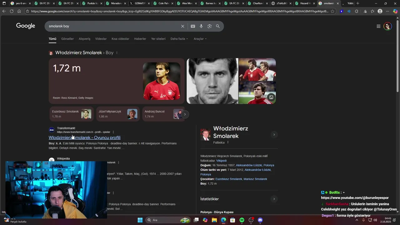
Task: Search by image with the Lens icon
Action: coord(209,26)
